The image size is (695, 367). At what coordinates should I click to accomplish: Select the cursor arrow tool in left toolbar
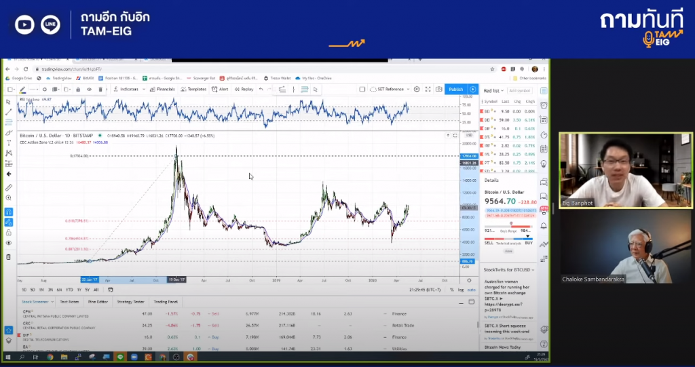tap(8, 102)
